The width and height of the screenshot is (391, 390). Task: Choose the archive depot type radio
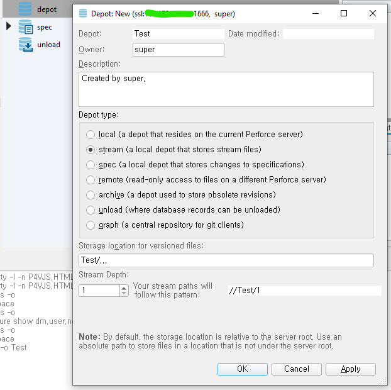(91, 195)
